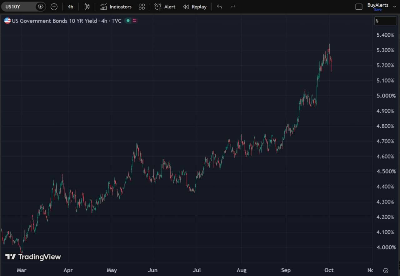
Task: Select the layout square icon
Action: (x=359, y=7)
